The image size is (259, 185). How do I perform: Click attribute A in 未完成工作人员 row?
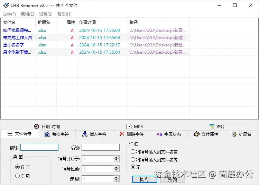click(72, 38)
